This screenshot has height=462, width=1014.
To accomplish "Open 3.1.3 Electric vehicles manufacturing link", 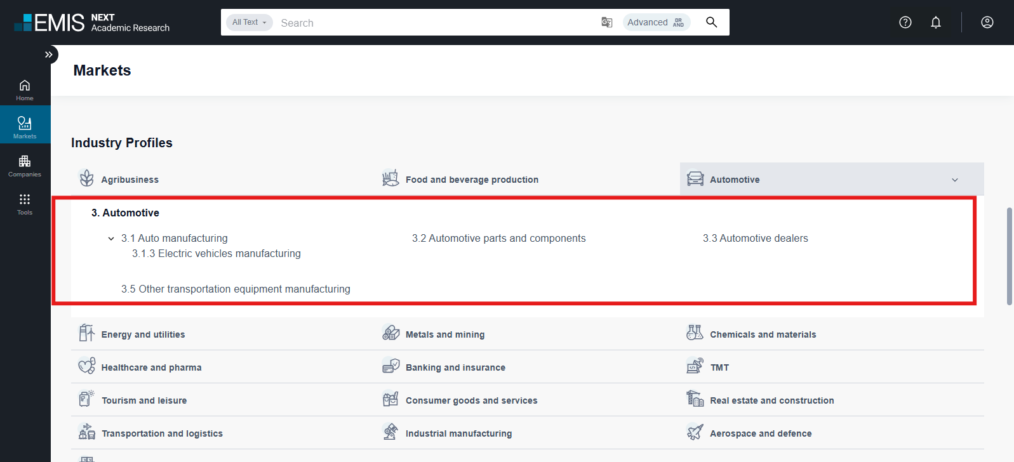I will pyautogui.click(x=216, y=254).
